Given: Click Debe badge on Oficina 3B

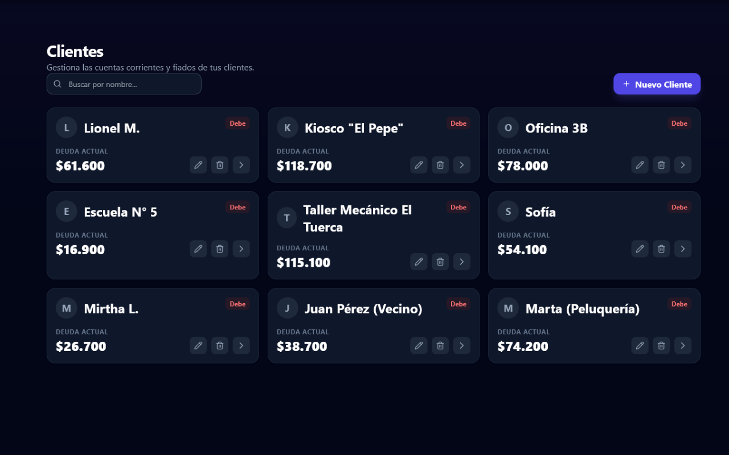Looking at the screenshot, I should tap(679, 123).
